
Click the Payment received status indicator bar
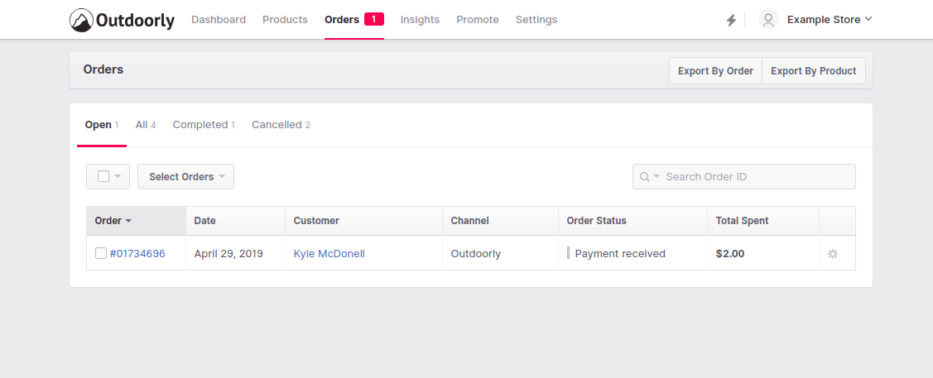568,253
